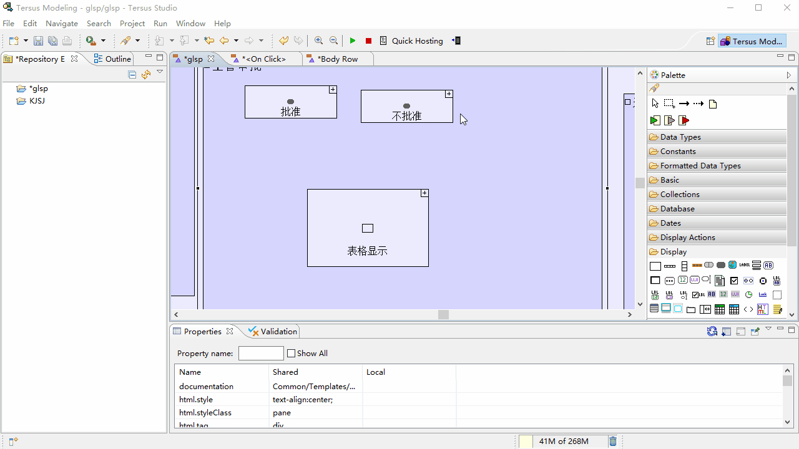Switch to the Validation tab
Screen dimensions: 799x449
(x=273, y=331)
